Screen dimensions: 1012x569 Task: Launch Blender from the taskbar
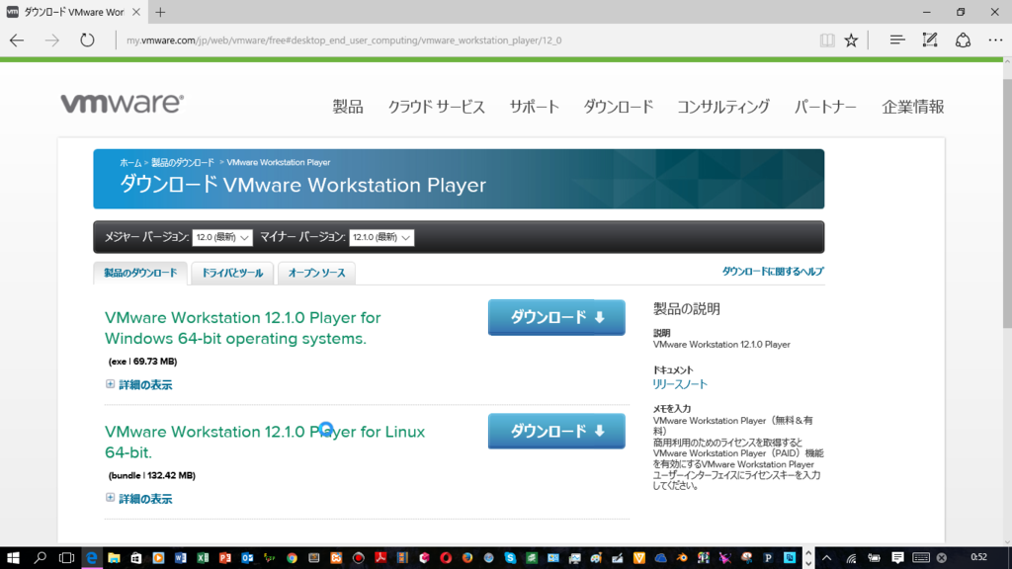(682, 558)
